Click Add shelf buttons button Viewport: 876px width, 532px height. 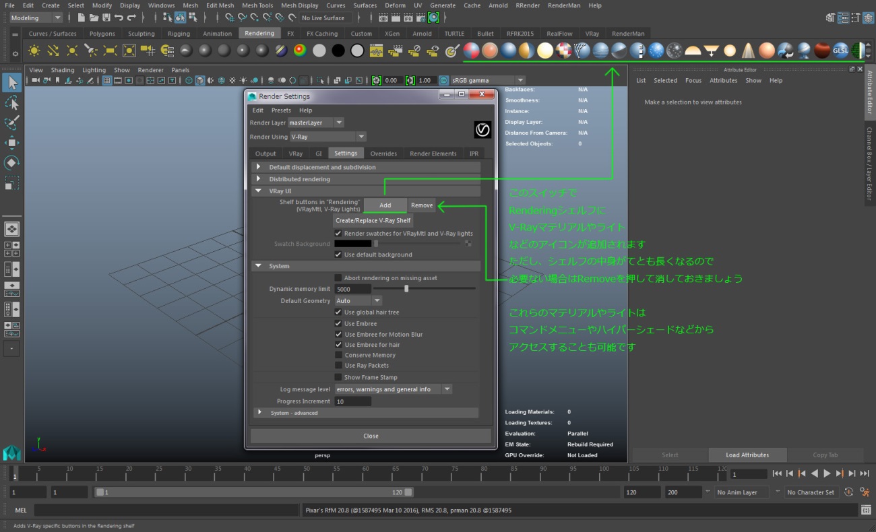[385, 205]
